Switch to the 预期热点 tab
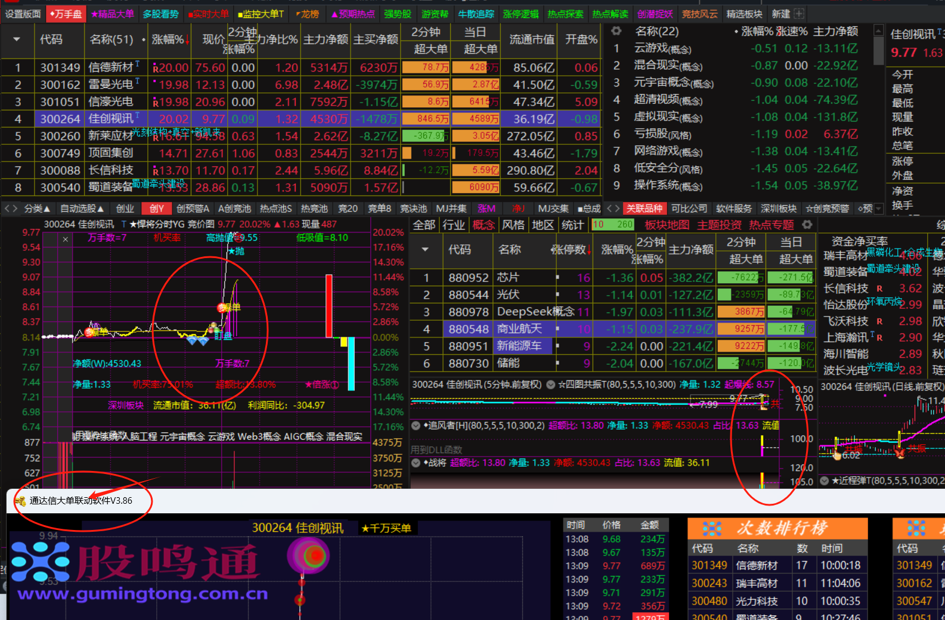Screen dimensions: 945x620 (x=353, y=14)
